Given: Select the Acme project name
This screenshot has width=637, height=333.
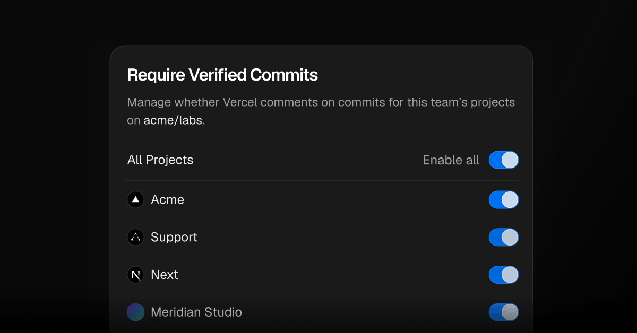Looking at the screenshot, I should point(167,200).
